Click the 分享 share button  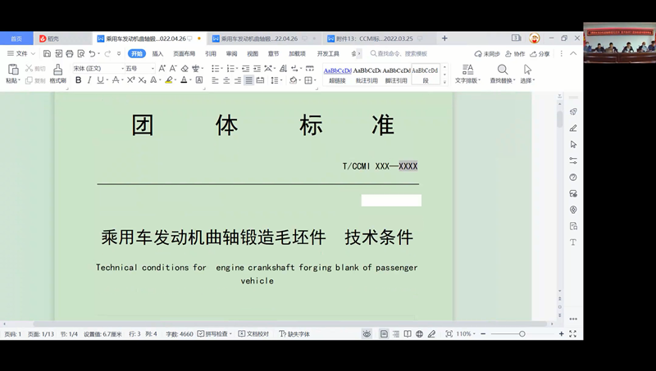pos(540,54)
